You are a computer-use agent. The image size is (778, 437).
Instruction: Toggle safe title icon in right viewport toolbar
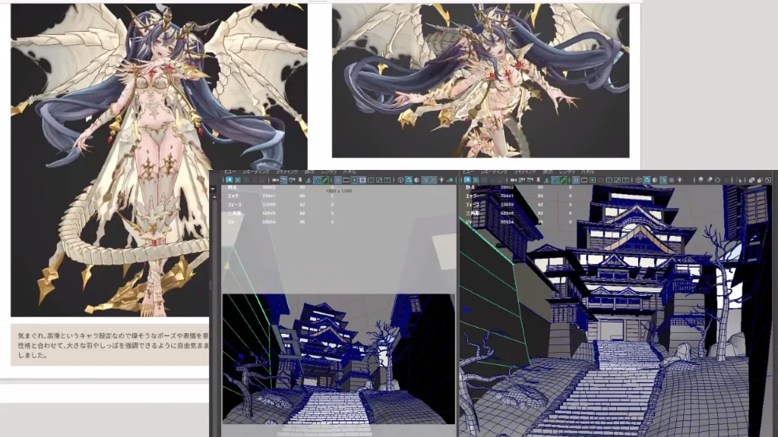pyautogui.click(x=625, y=180)
